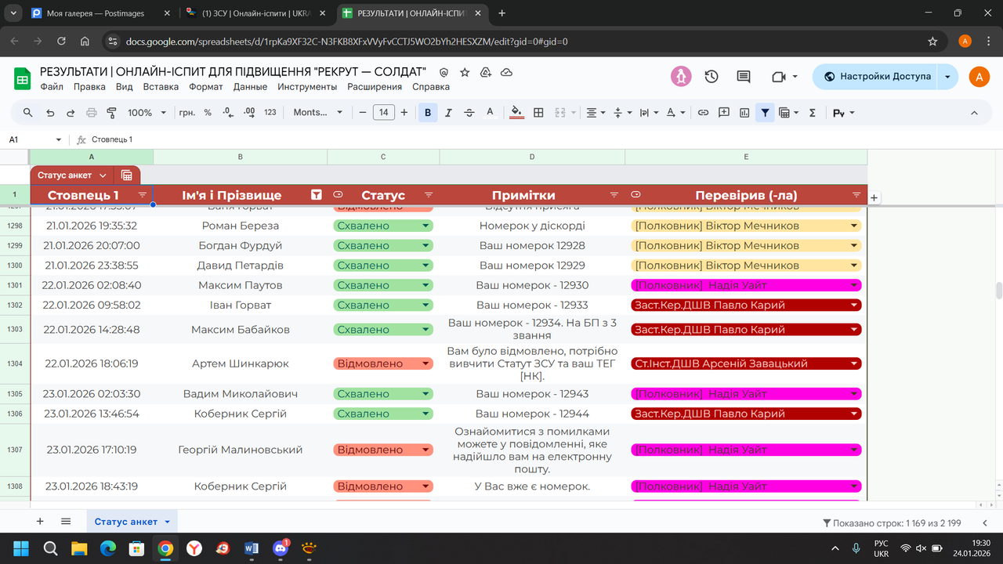Collapse the toolbar with chevron
Screen dimensions: 1003x564
[974, 113]
